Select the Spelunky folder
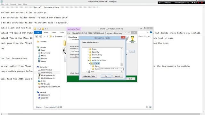205x115 pixels. 95,52
